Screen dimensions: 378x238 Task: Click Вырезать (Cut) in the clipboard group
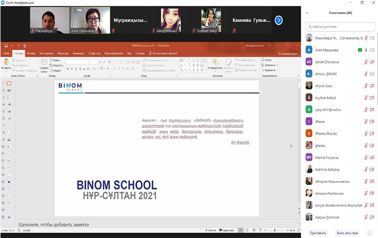coord(19,60)
